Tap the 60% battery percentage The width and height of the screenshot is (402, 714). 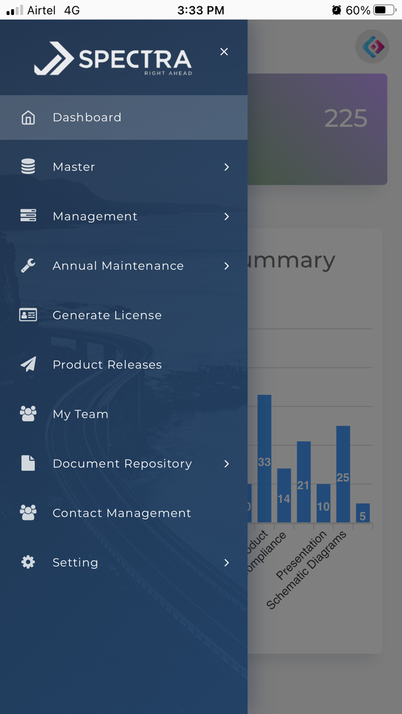point(358,10)
